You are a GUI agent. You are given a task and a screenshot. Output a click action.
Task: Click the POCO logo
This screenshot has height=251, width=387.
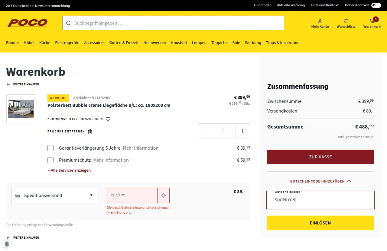click(28, 23)
